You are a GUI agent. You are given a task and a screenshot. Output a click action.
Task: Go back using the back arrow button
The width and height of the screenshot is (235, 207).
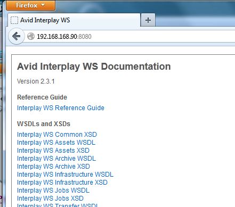(17, 36)
